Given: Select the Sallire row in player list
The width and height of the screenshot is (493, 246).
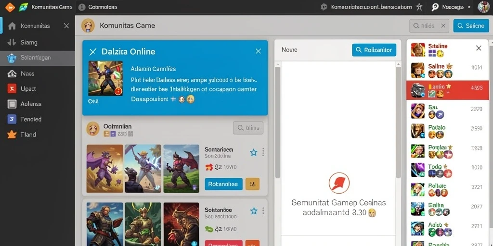Looking at the screenshot, I should click(447, 70).
